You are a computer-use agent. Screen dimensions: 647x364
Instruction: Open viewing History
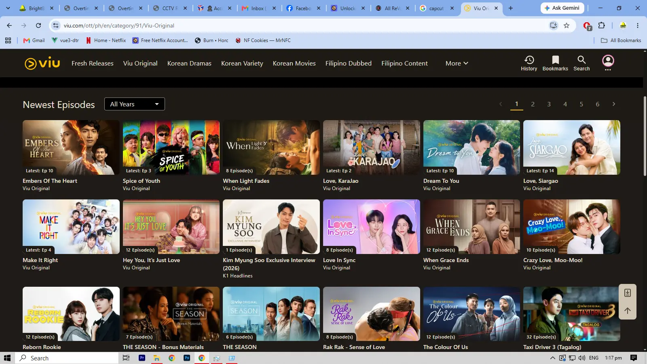point(529,63)
